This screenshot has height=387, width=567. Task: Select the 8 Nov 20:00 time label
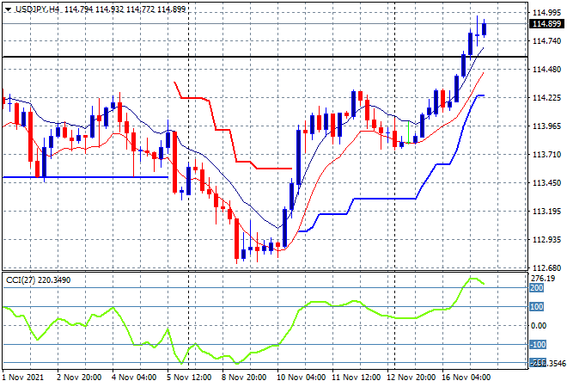pos(244,378)
